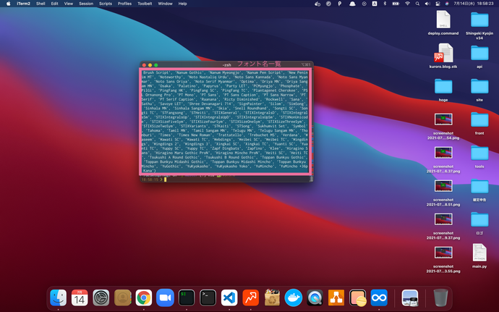Open the Terminal prompt icon in the dock
This screenshot has width=499, height=312.
point(208,298)
